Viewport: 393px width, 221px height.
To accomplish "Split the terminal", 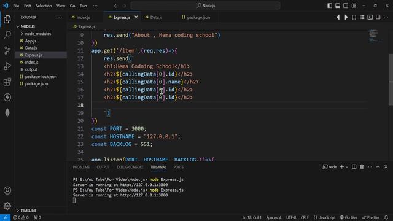I will (x=354, y=167).
